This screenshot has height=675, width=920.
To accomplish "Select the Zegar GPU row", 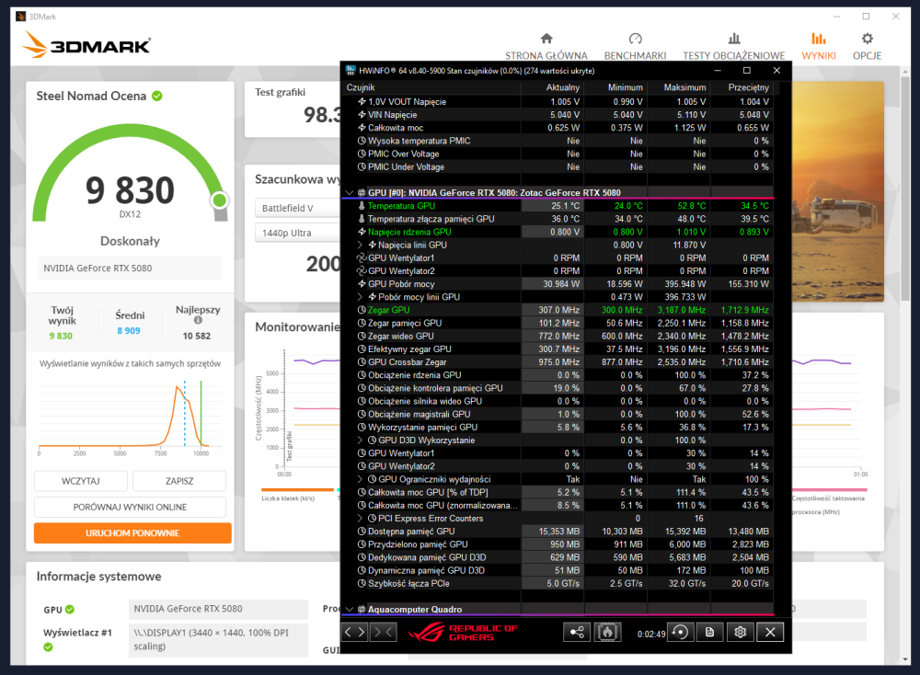I will (x=558, y=310).
